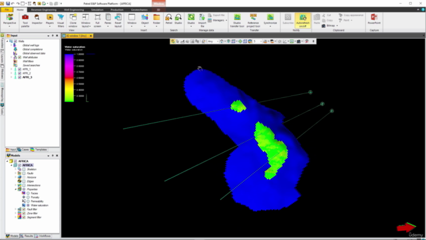Open the Tool palette
426x240 pixels.
click(25, 21)
